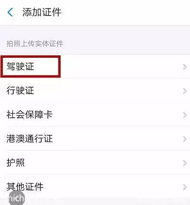The height and width of the screenshot is (205, 190).
Task: Select 护照 to upload a passport
Action: (95, 162)
